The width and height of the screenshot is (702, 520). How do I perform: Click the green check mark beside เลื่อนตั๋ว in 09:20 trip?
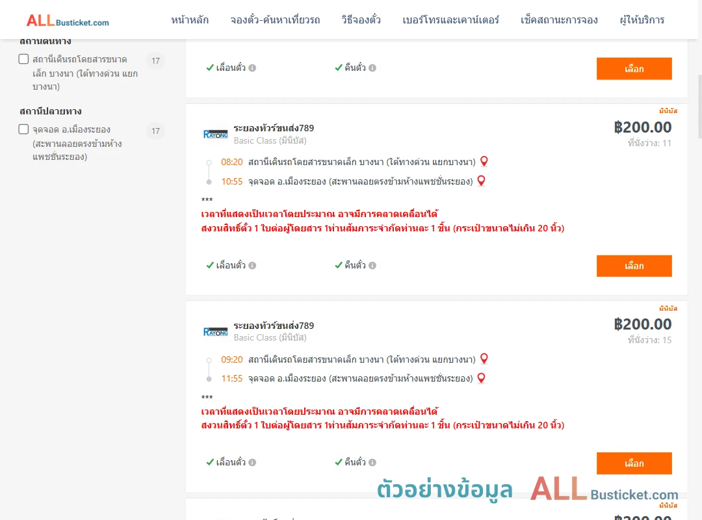click(x=210, y=462)
